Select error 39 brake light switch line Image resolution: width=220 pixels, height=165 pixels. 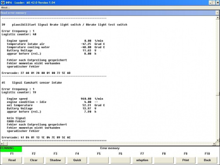tap(64, 25)
